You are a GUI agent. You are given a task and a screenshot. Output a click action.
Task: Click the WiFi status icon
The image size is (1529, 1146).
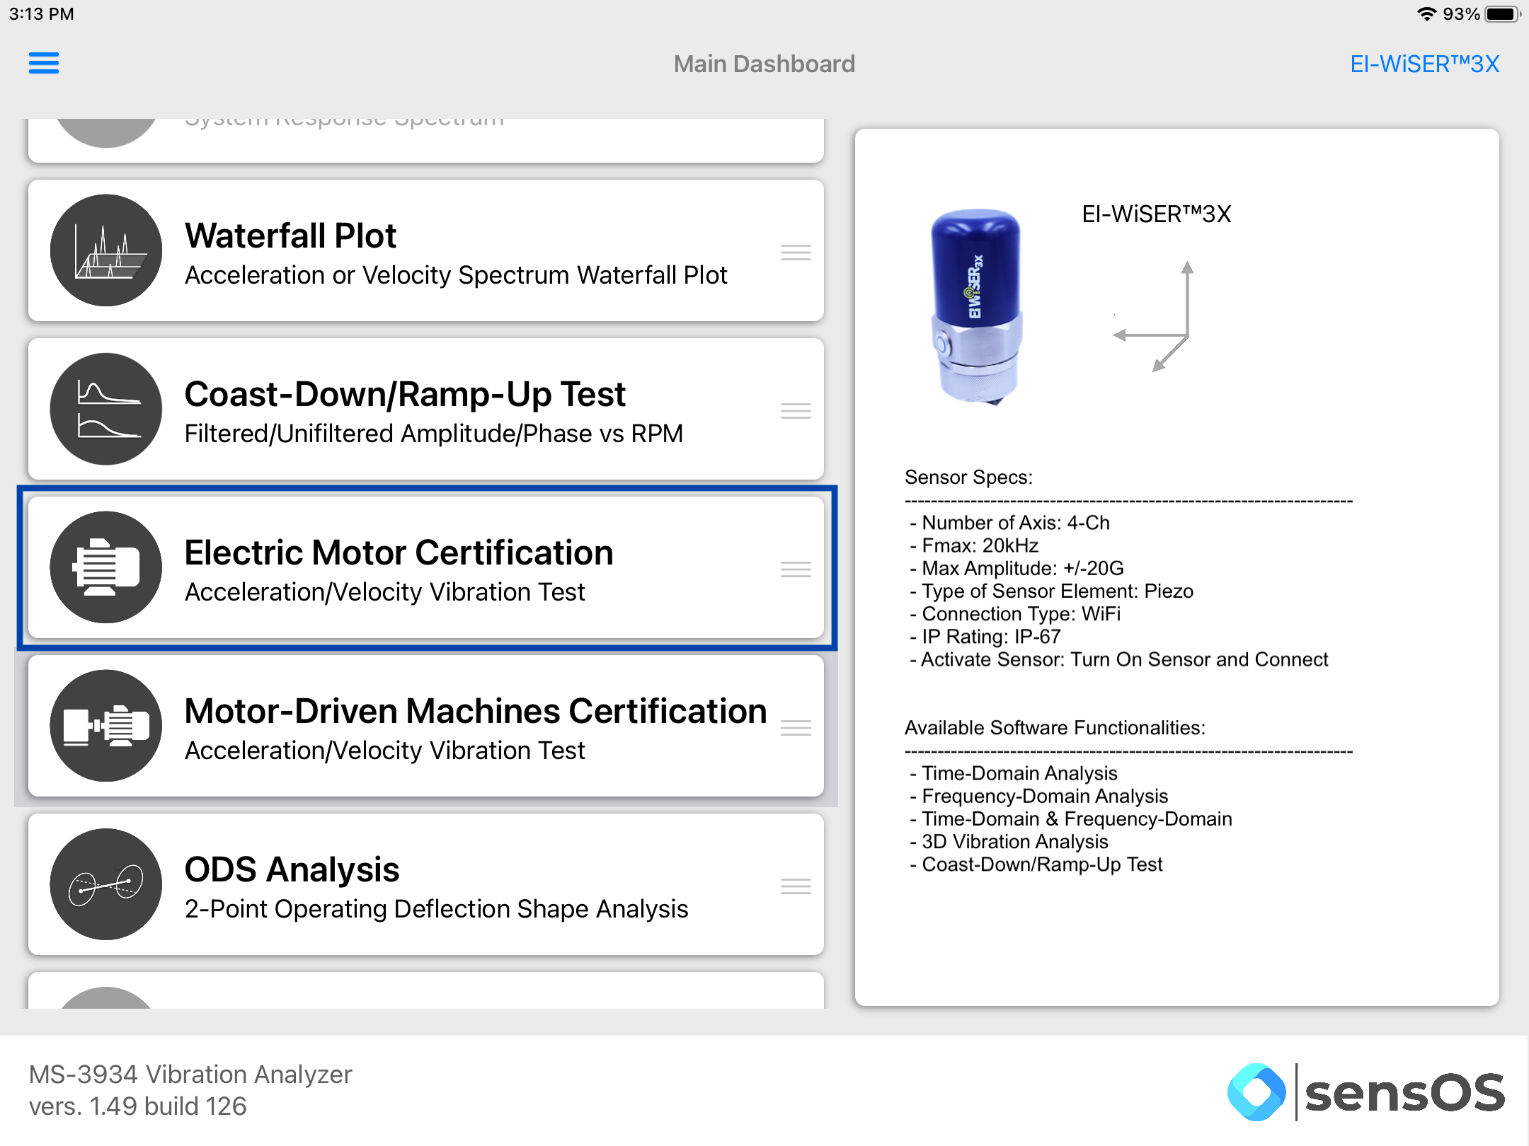[x=1427, y=14]
